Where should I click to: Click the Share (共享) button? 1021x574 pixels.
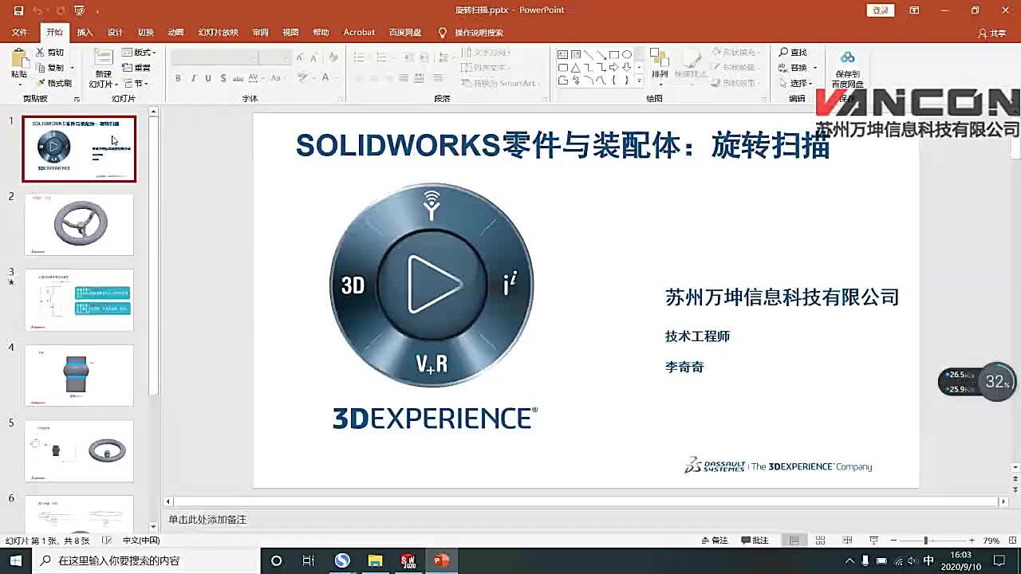[x=992, y=33]
